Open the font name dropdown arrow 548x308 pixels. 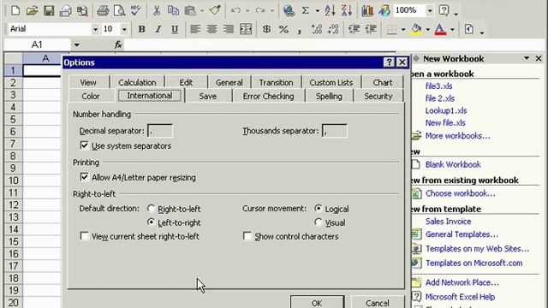95,29
